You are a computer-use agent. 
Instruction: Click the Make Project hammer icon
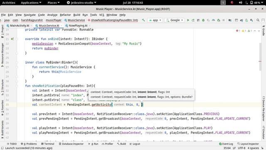(143, 20)
